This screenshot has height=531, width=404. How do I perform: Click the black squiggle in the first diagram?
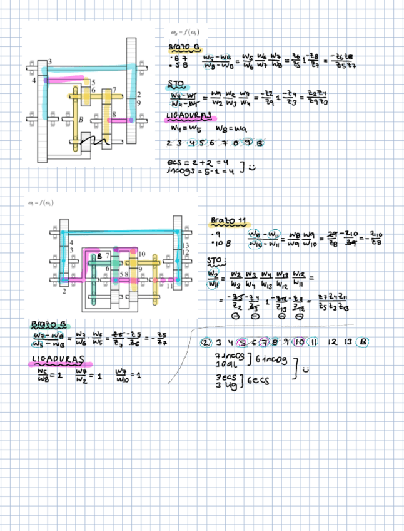click(97, 142)
